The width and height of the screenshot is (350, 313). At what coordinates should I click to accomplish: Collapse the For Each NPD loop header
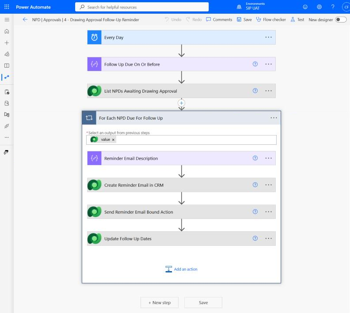point(181,118)
